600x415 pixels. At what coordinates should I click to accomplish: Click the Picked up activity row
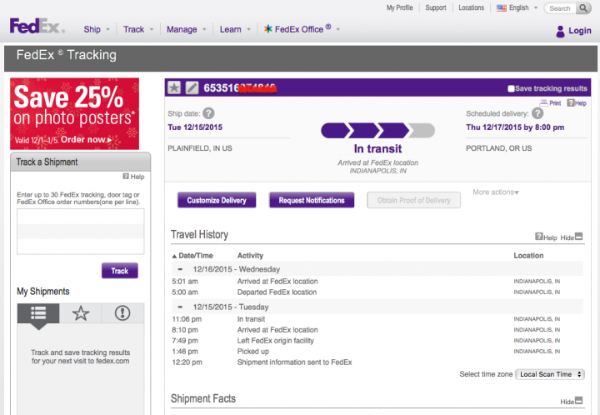coord(377,352)
